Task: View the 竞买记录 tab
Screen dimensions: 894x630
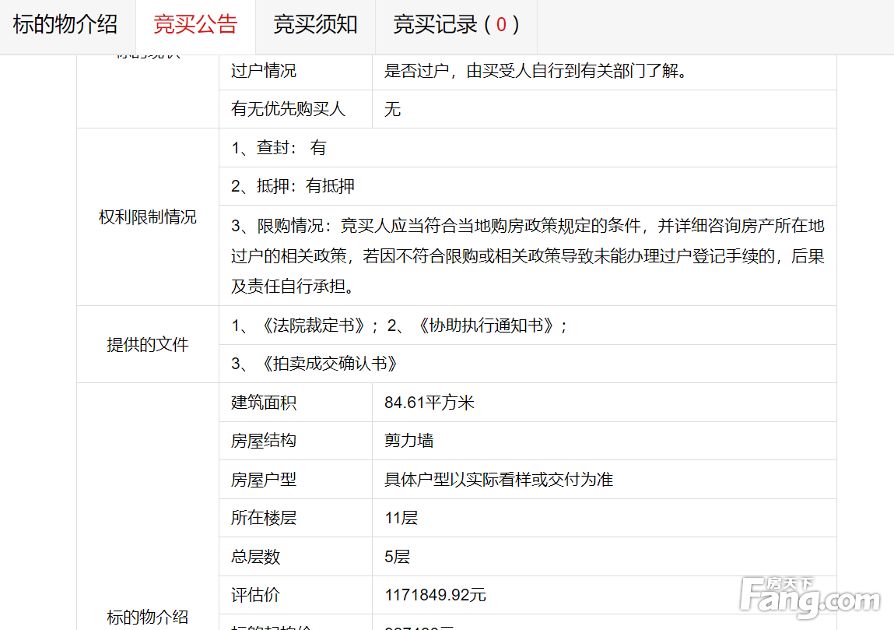Action: click(456, 25)
